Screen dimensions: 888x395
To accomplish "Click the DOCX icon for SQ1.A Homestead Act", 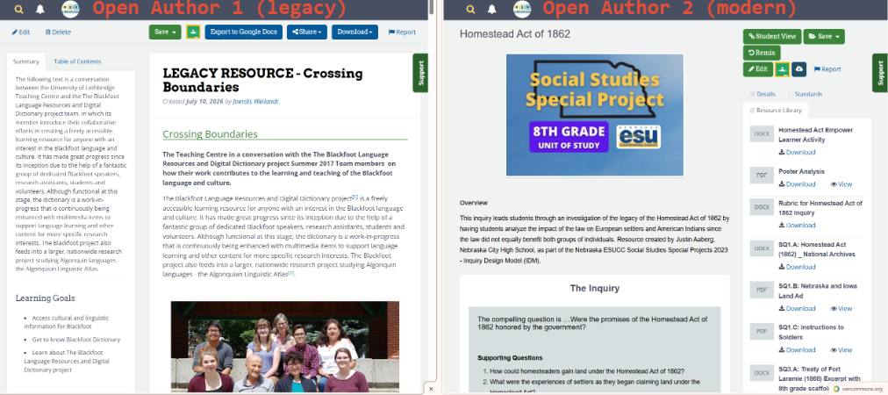I will [x=762, y=248].
